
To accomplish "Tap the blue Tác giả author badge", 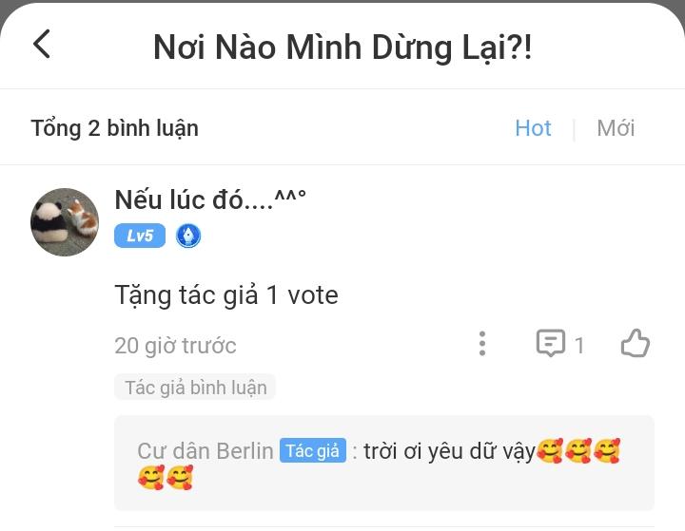I will (x=313, y=451).
